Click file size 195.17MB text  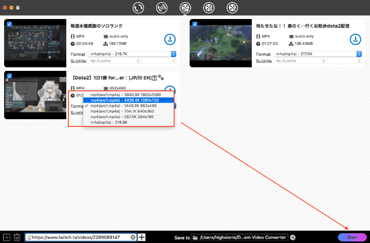pyautogui.click(x=118, y=44)
